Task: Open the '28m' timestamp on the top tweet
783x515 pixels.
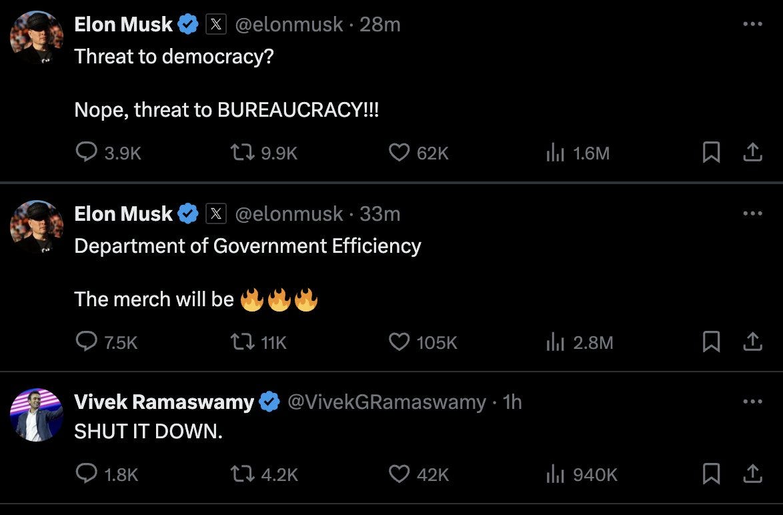Action: pyautogui.click(x=381, y=24)
